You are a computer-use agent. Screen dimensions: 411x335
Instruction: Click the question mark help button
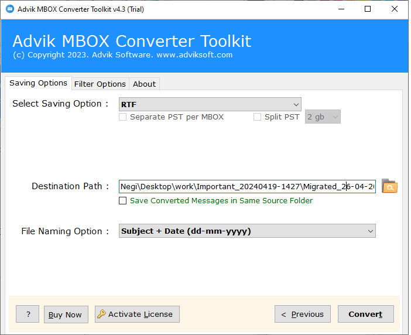tap(28, 314)
